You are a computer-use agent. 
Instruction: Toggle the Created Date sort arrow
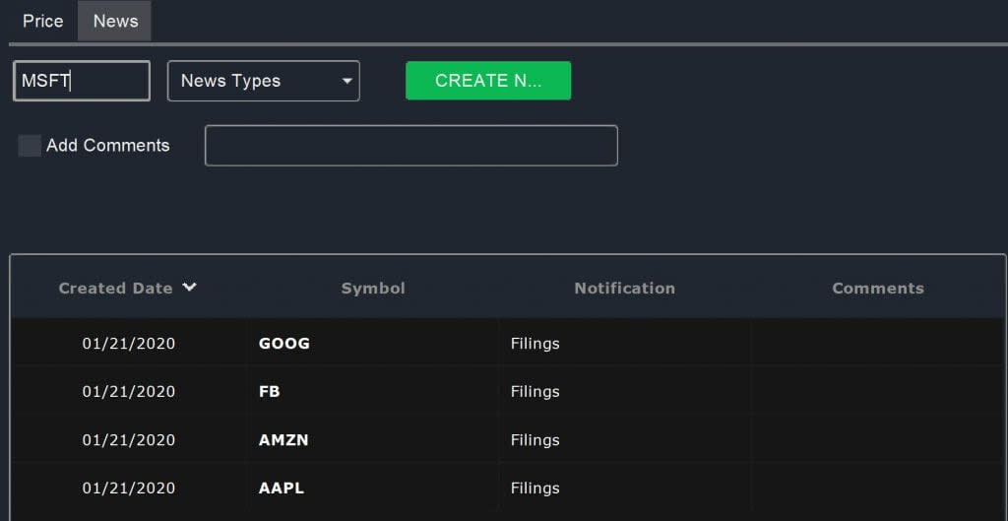(190, 288)
